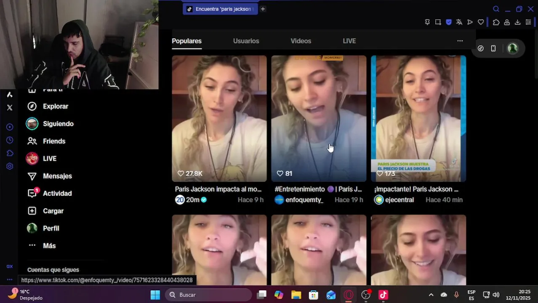Open downloads icon in toolbar
538x303 pixels.
pos(517,22)
